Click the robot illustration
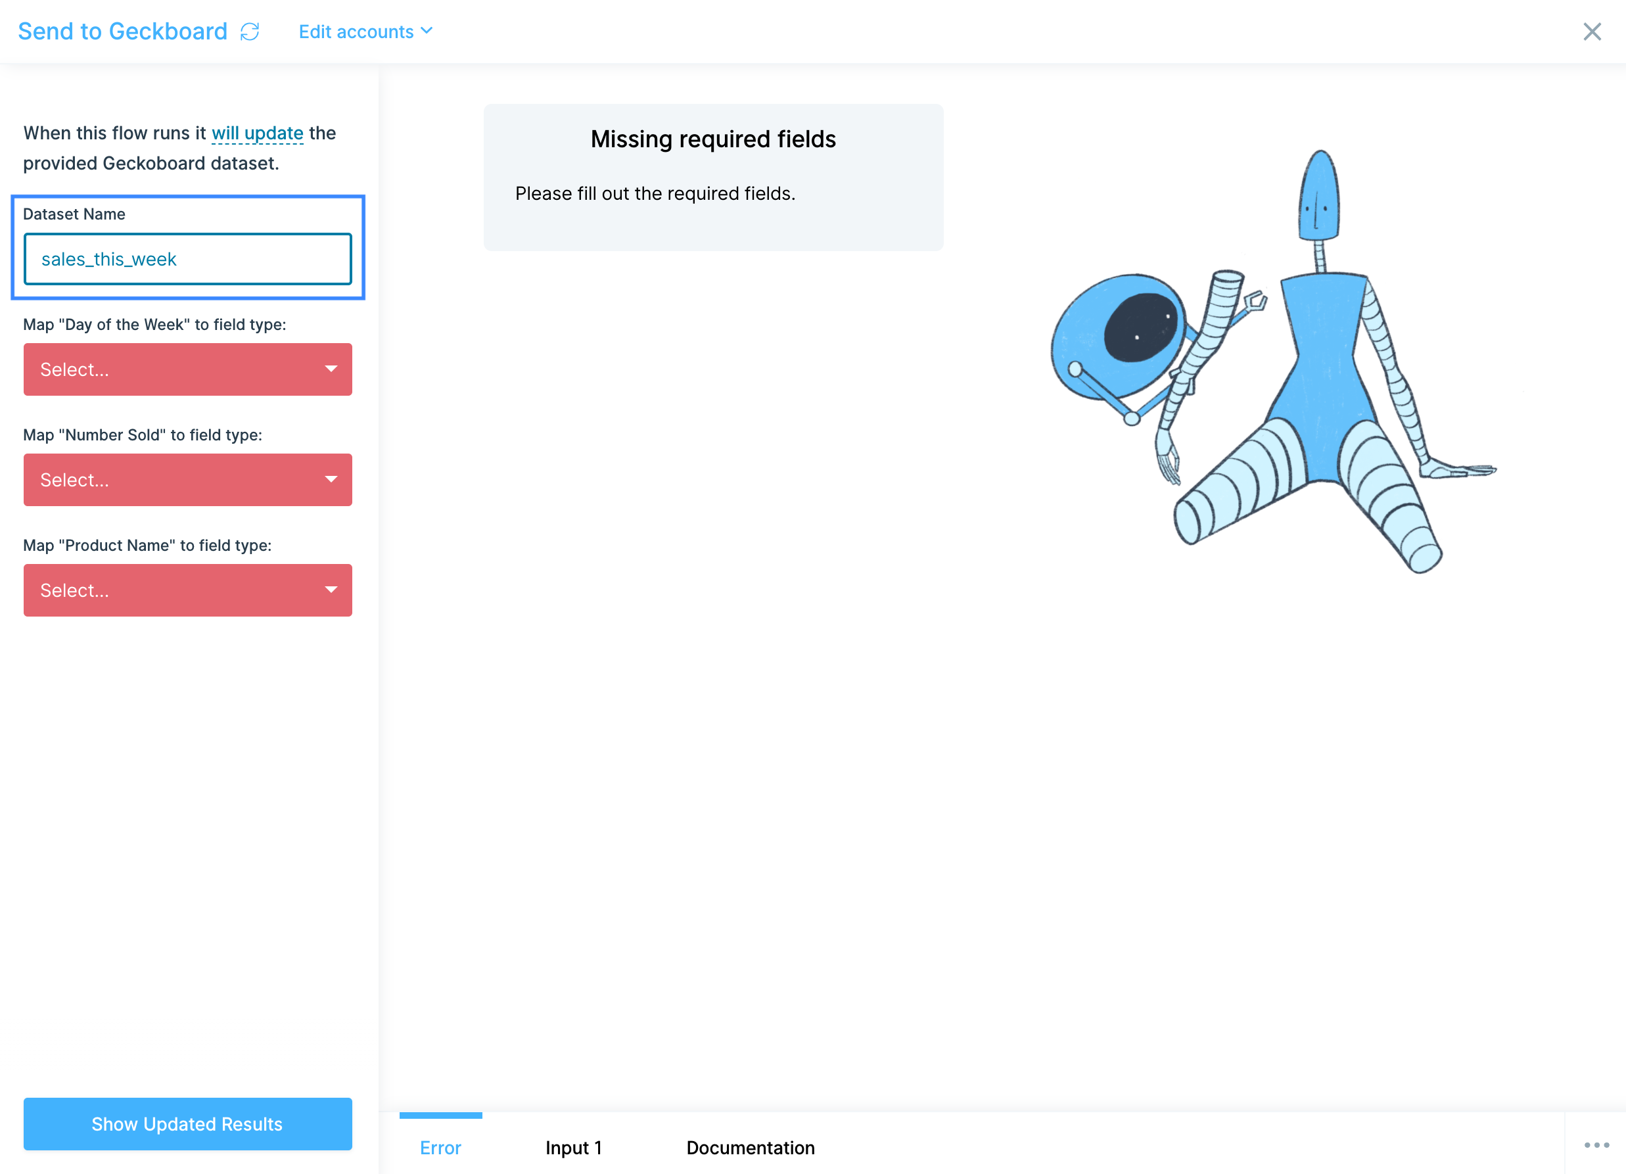This screenshot has height=1174, width=1626. tap(1274, 362)
